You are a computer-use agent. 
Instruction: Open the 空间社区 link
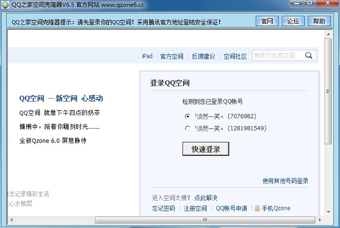(235, 56)
